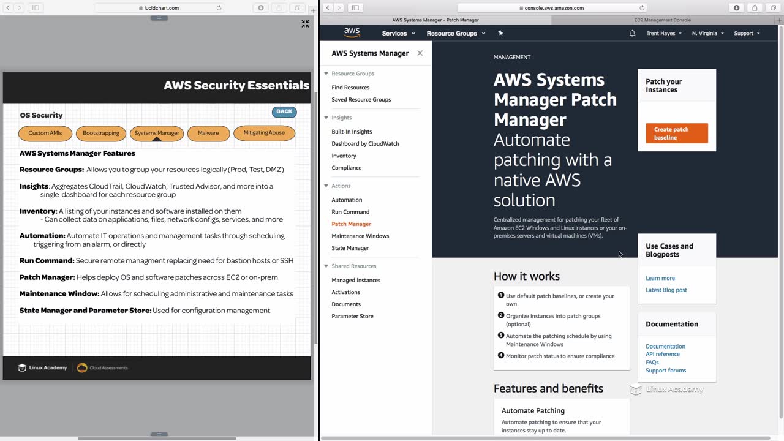Screen dimensions: 784x441
Task: Click the share icon in the Lucidchart browser window
Action: [279, 8]
